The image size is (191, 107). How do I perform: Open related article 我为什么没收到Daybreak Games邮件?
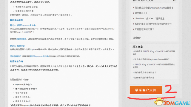click(152, 59)
